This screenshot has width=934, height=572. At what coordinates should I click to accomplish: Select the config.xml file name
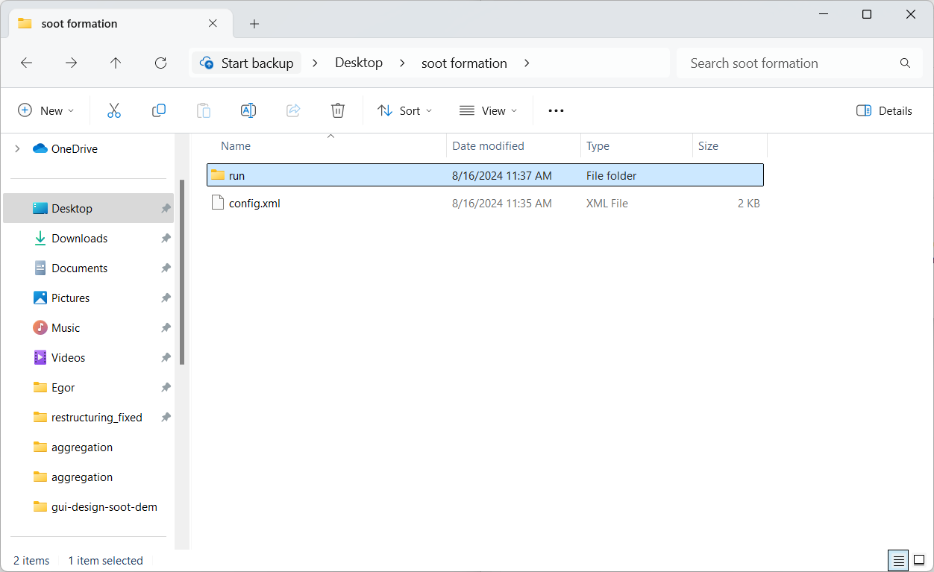[x=254, y=203]
